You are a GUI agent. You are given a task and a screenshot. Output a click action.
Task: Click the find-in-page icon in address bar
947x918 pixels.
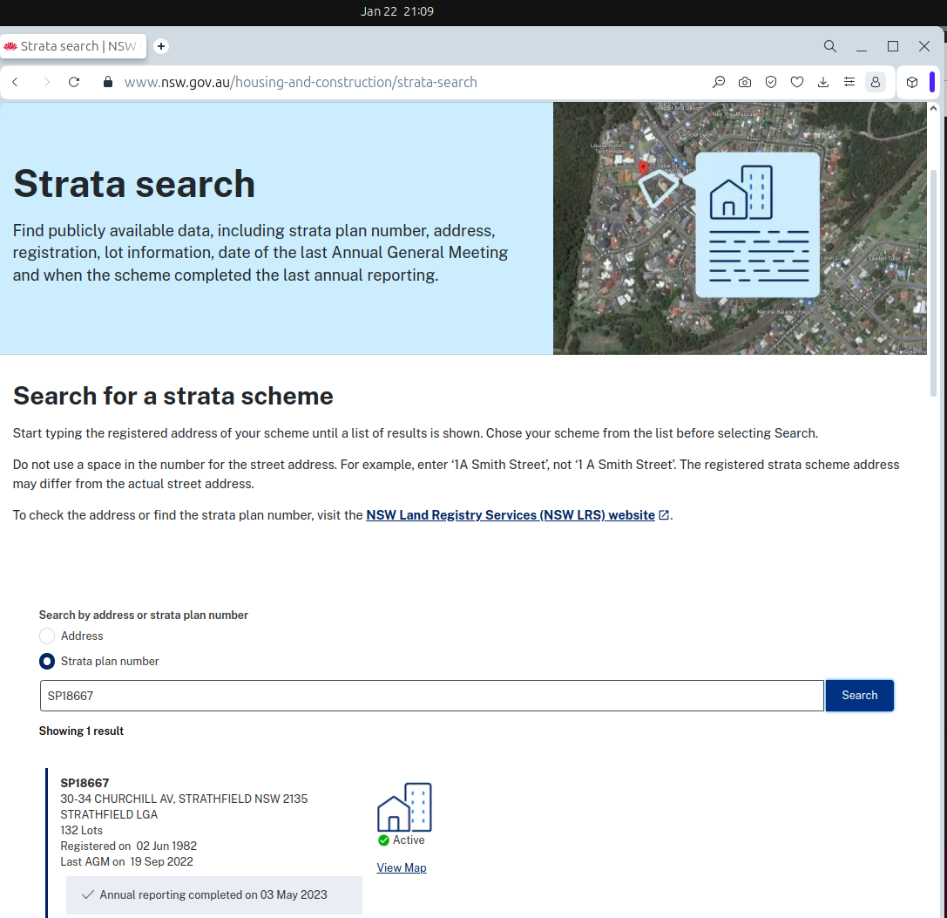point(719,82)
